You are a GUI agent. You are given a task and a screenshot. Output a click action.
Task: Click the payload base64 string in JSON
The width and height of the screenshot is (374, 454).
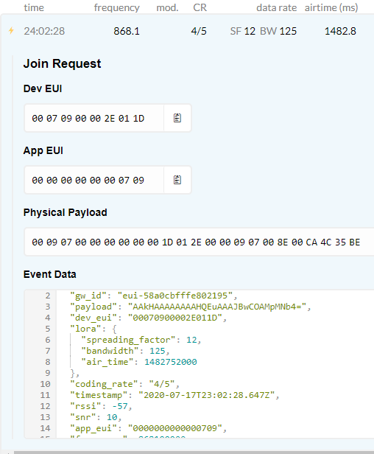coord(217,307)
